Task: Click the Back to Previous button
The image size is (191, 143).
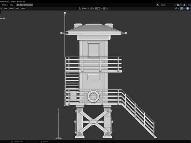Action: pyautogui.click(x=25, y=5)
